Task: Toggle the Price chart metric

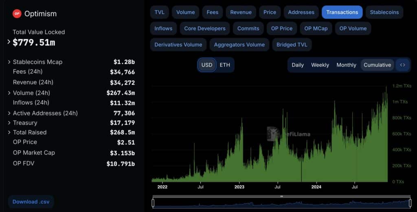Action: [x=270, y=12]
